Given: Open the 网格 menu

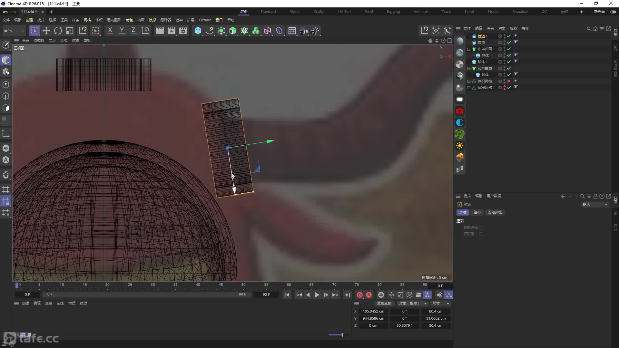Looking at the screenshot, I should point(87,20).
